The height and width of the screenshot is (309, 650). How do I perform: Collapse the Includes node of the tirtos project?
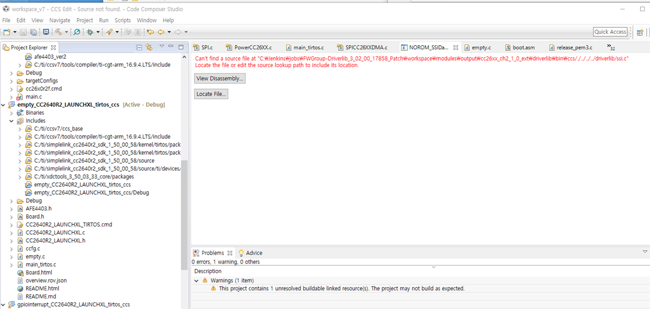point(12,120)
